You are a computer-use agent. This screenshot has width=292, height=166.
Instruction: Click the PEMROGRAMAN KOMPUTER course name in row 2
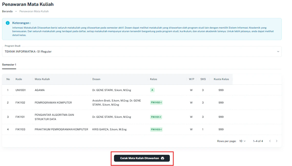coord(53,103)
